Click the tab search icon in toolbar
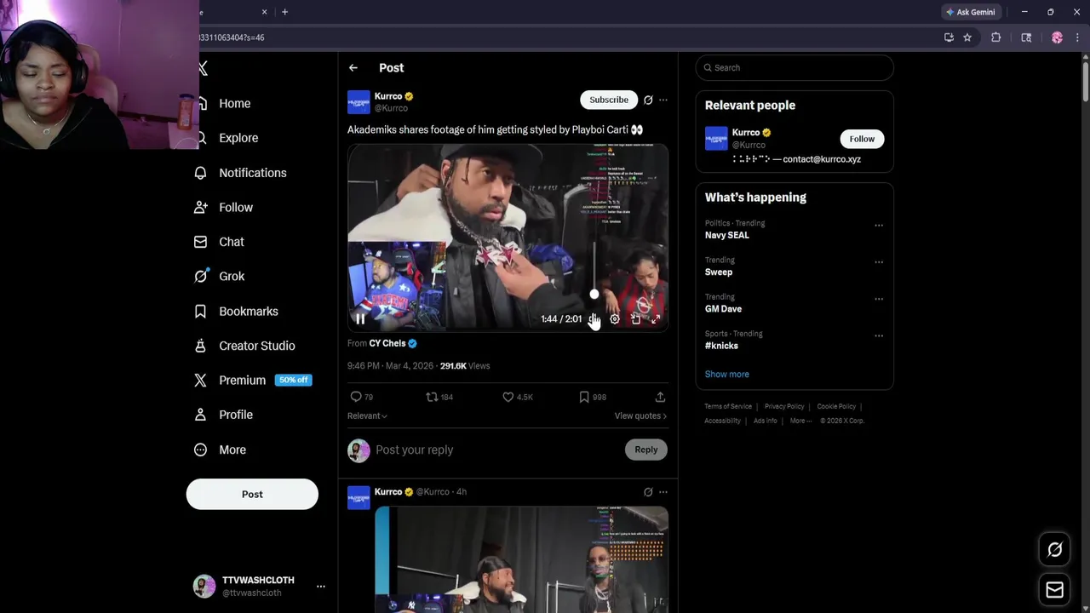The image size is (1090, 613). [x=1026, y=37]
